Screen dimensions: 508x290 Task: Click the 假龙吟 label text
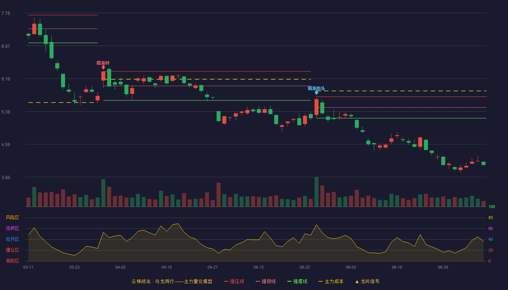tap(103, 63)
